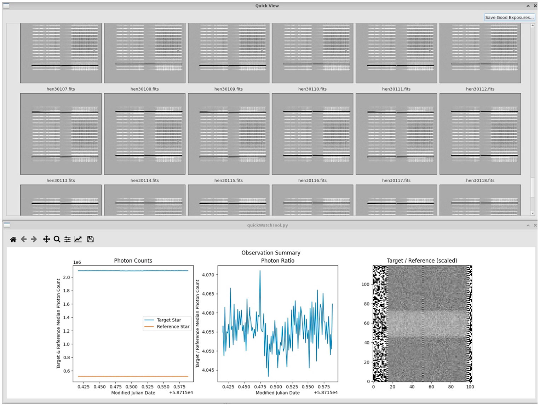Roll up the Quick View window
This screenshot has width=540, height=407.
[x=528, y=6]
